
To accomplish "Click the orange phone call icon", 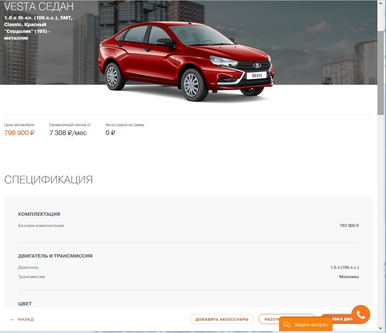I will click(x=361, y=315).
